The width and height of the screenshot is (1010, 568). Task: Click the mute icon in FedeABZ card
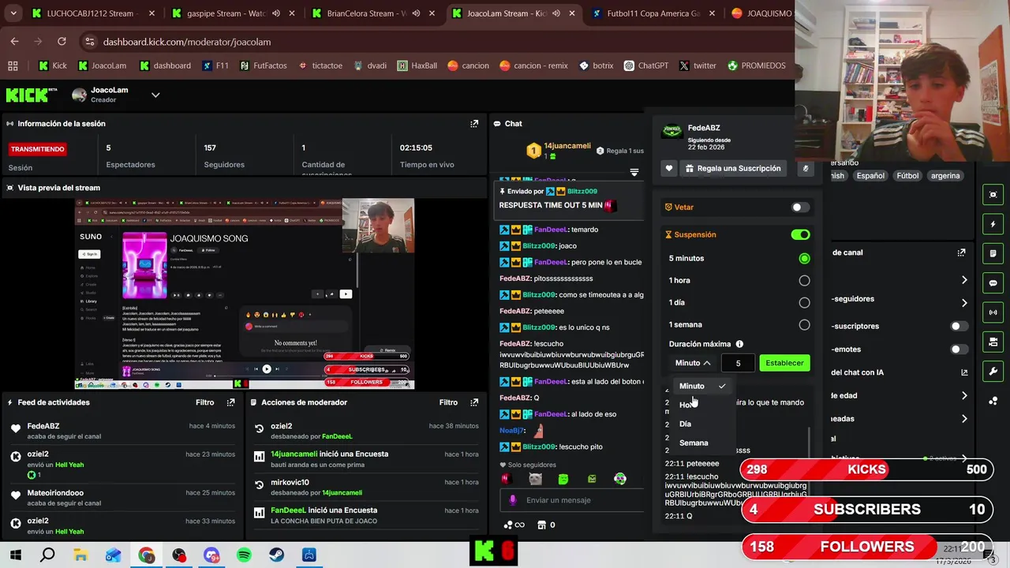(x=806, y=168)
